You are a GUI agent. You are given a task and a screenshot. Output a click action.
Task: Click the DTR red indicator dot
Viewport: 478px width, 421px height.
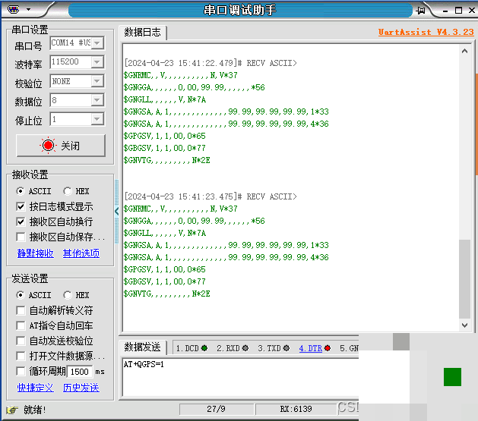pyautogui.click(x=328, y=348)
